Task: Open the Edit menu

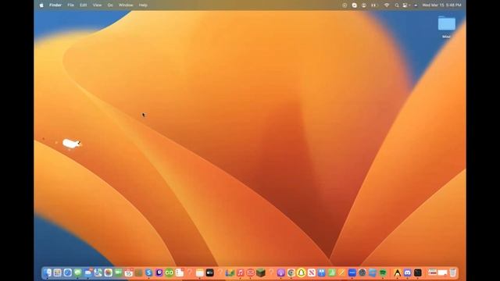Action: pos(84,5)
